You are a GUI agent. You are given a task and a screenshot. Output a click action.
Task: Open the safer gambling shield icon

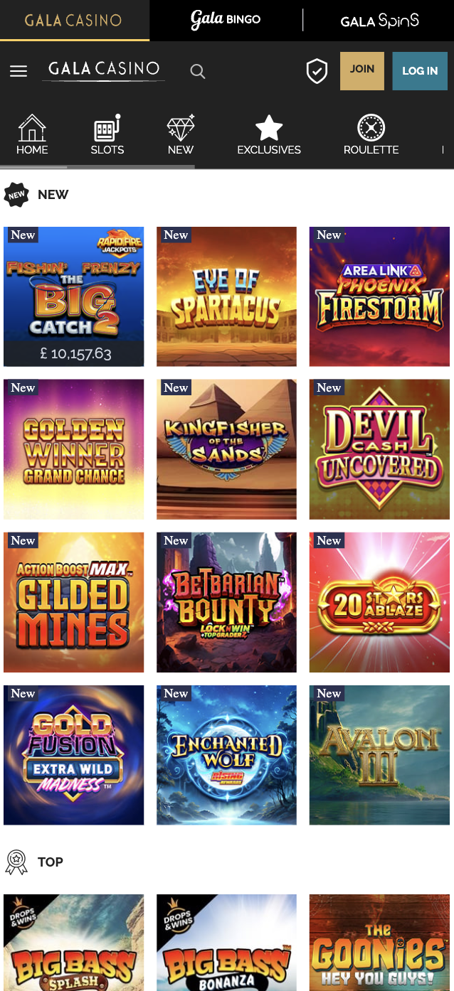click(317, 71)
